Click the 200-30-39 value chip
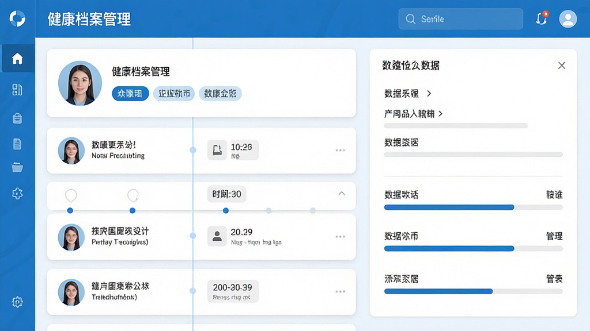This screenshot has height=331, width=590. click(233, 291)
